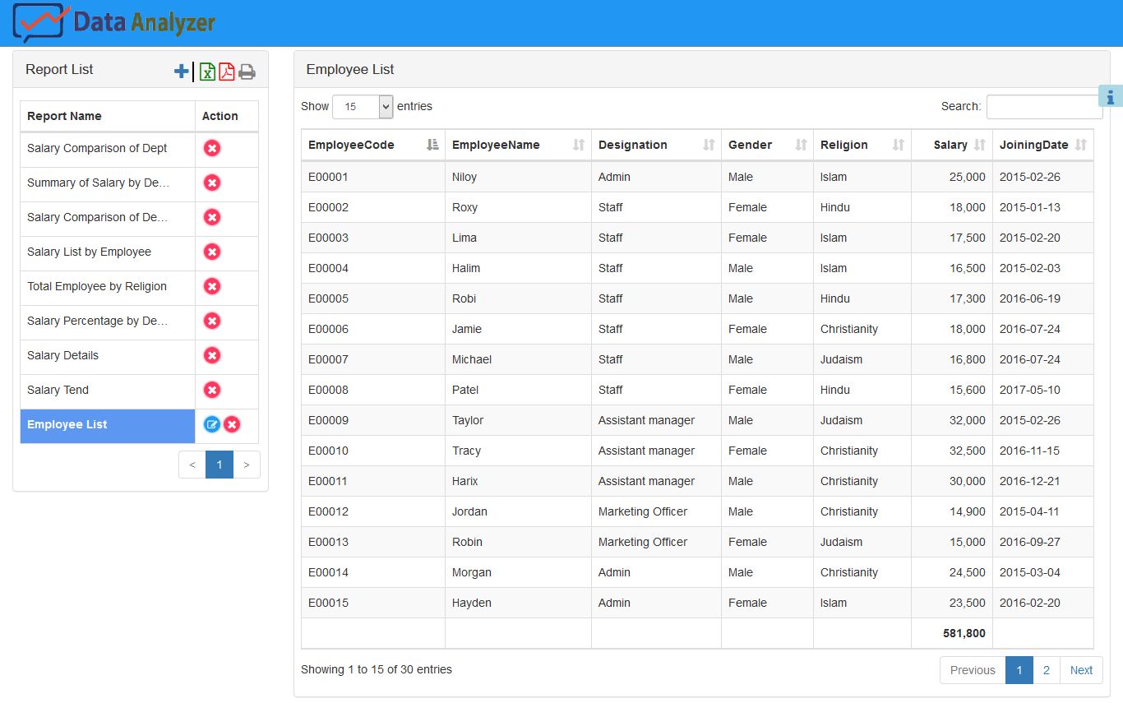Click the Data Analyzer logo

coord(114,22)
